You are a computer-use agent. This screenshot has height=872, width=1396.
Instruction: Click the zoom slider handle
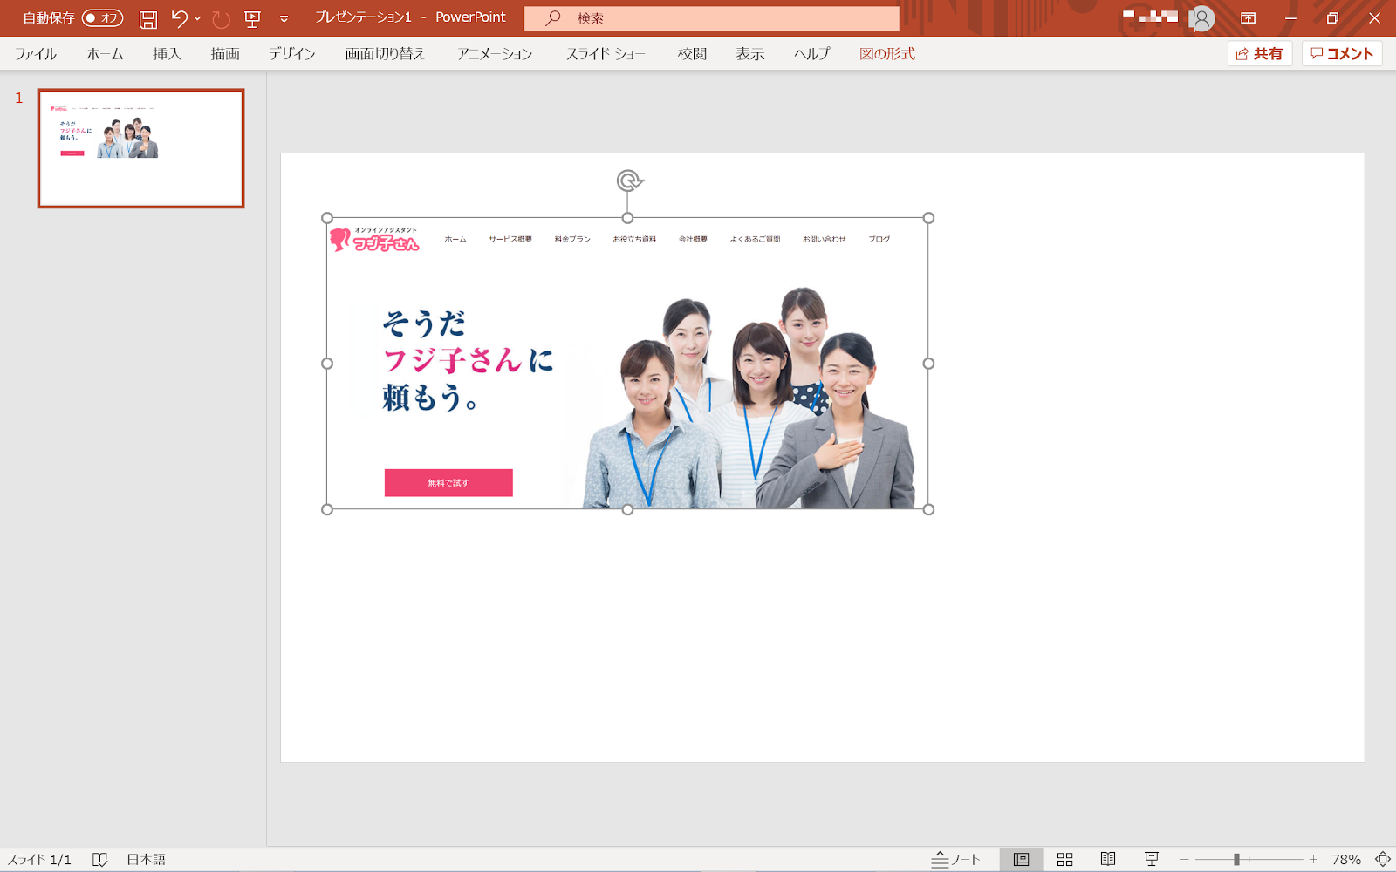pyautogui.click(x=1236, y=860)
